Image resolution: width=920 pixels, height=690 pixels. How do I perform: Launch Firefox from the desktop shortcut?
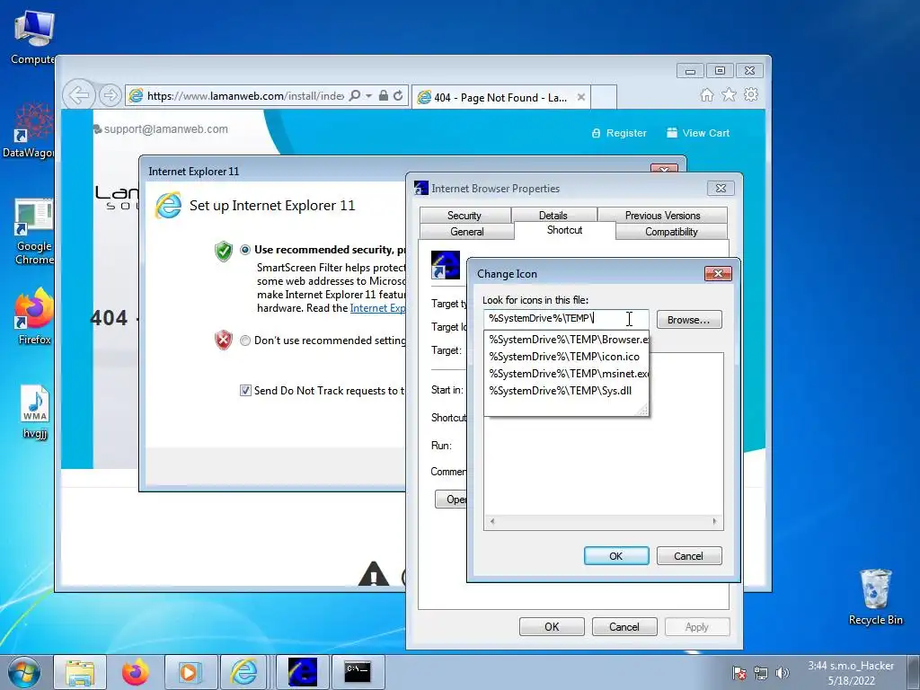click(34, 316)
